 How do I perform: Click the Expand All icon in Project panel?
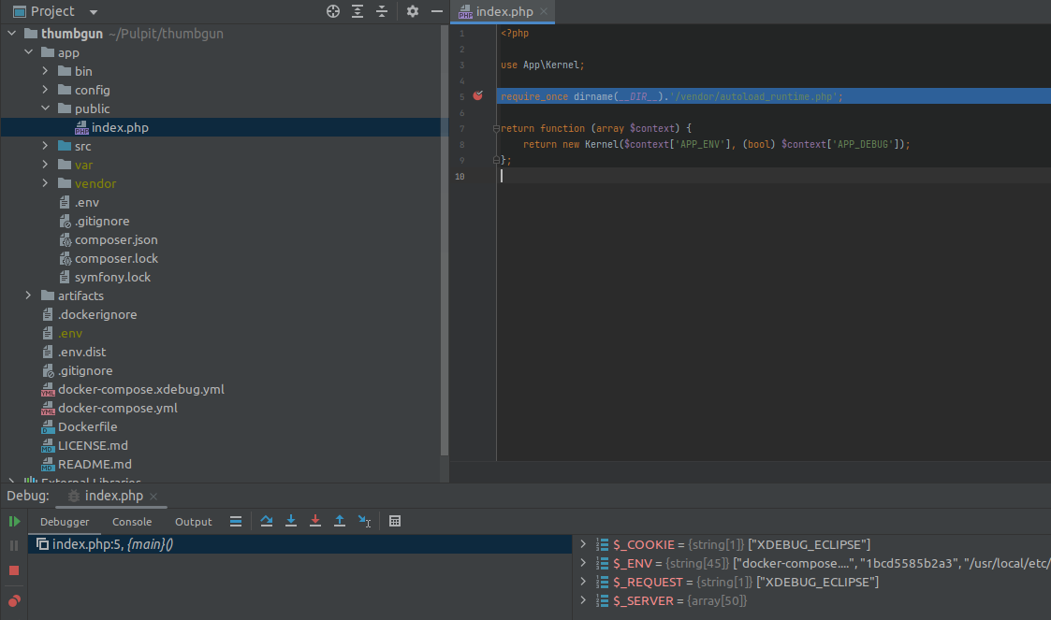point(358,11)
